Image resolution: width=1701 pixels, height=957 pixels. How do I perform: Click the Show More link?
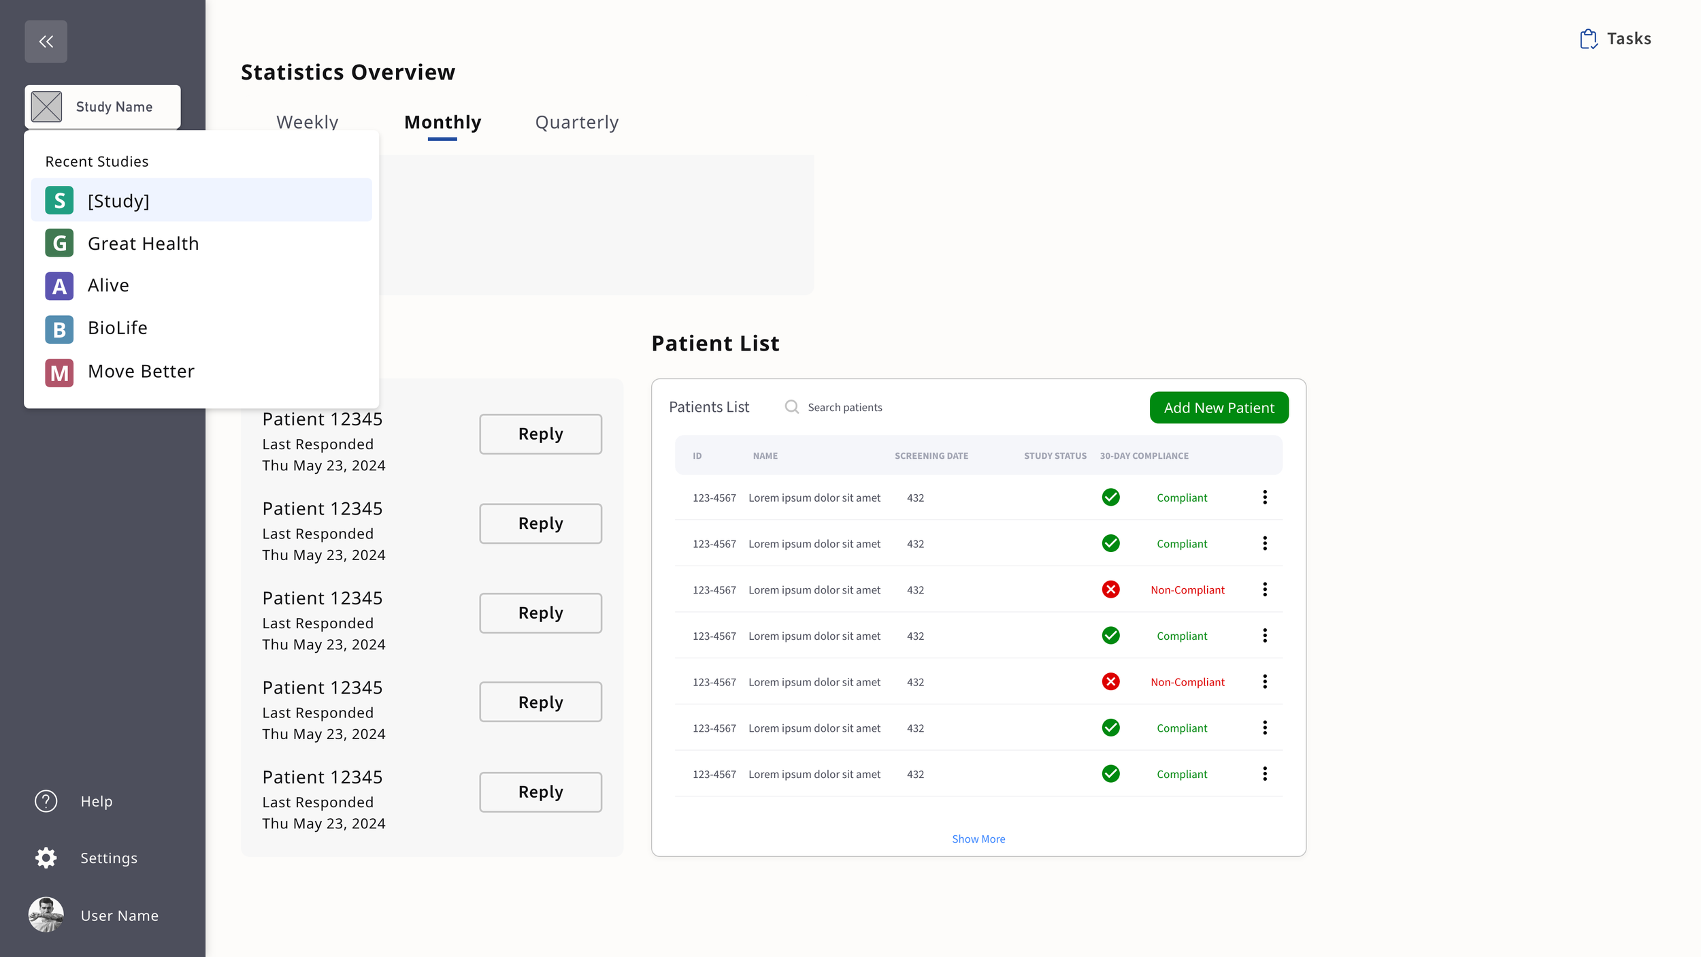pyautogui.click(x=978, y=839)
